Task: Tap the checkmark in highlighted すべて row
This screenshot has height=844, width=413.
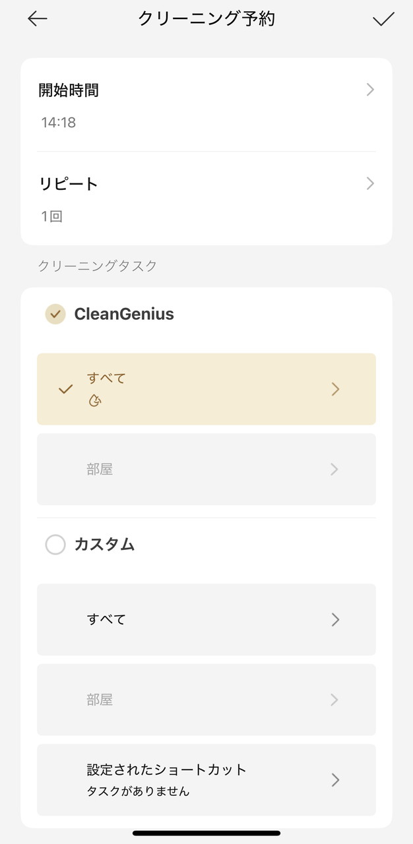Action: pyautogui.click(x=65, y=389)
